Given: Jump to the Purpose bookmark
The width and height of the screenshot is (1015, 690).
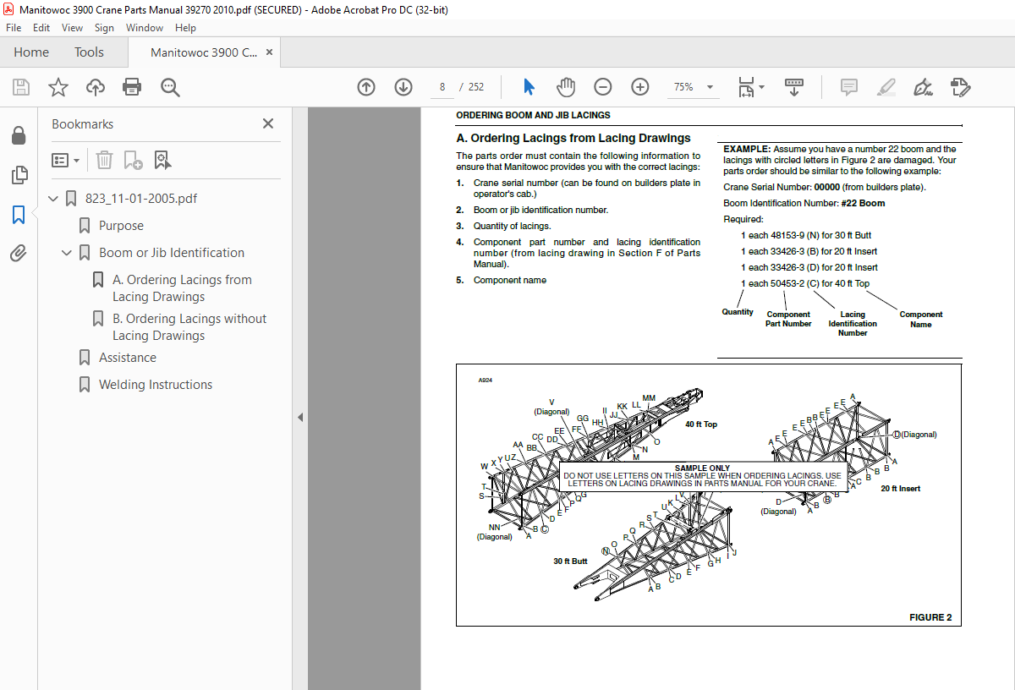Looking at the screenshot, I should [x=121, y=226].
